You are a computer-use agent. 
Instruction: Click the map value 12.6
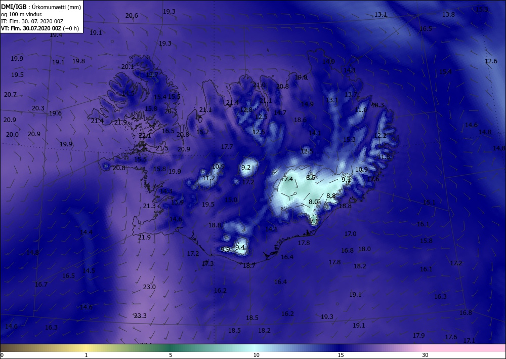pyautogui.click(x=491, y=61)
